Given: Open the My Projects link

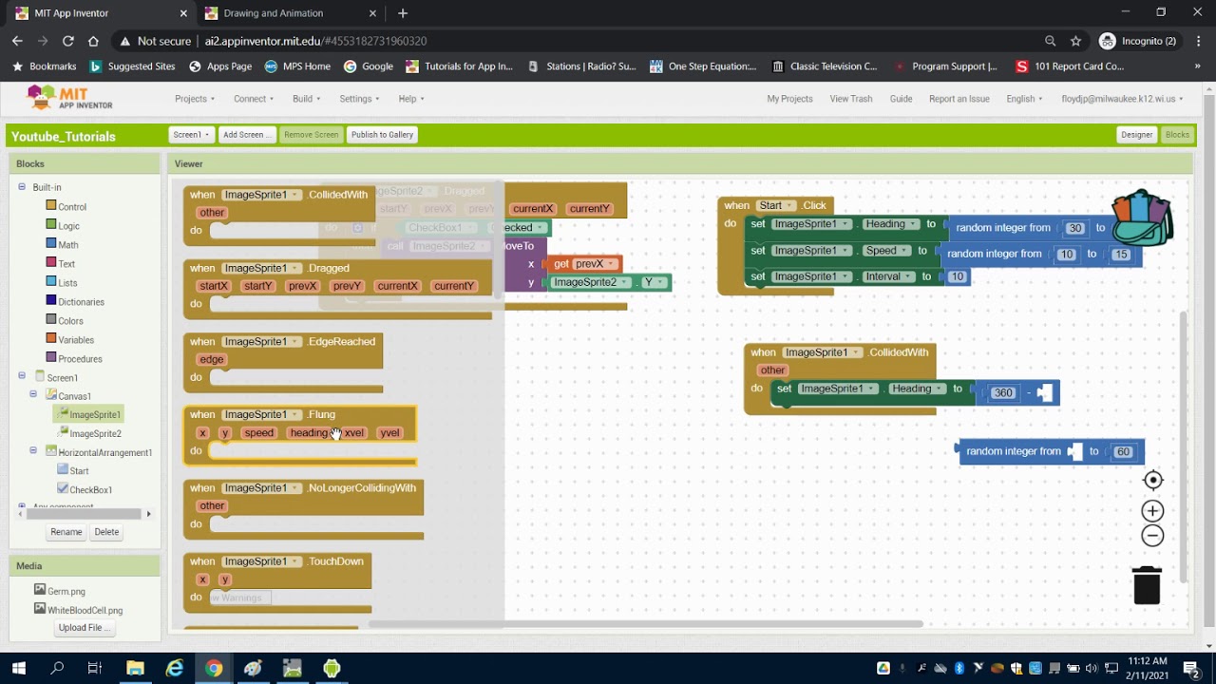Looking at the screenshot, I should (x=789, y=99).
